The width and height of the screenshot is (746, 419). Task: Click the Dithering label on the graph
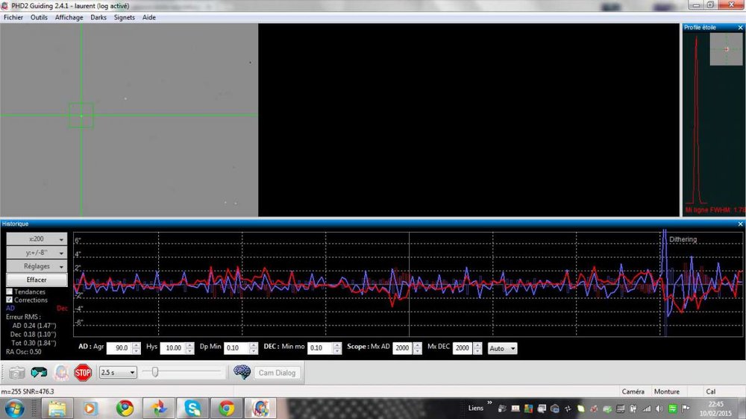[683, 239]
